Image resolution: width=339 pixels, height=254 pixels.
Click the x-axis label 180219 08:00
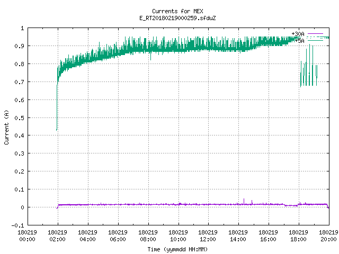coord(148,235)
